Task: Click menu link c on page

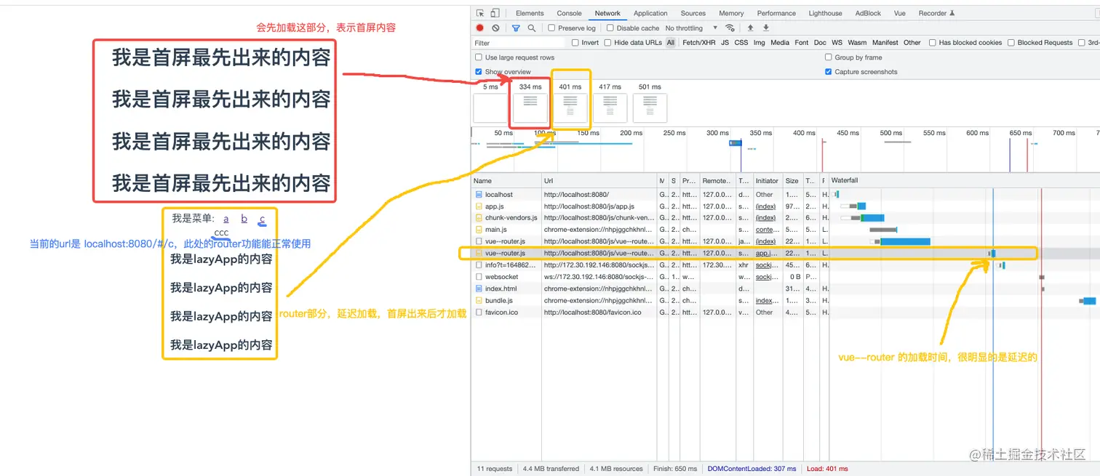Action: coord(263,219)
